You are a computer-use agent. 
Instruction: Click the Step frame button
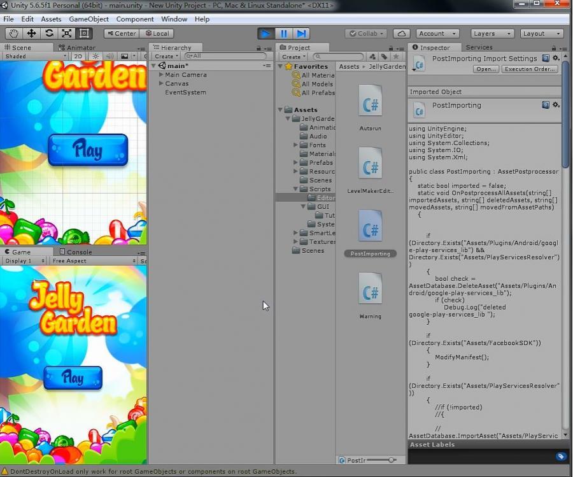(x=301, y=33)
